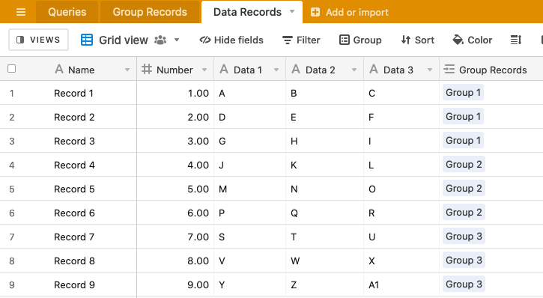Expand the Grid view options arrow
The height and width of the screenshot is (298, 543).
(x=177, y=40)
